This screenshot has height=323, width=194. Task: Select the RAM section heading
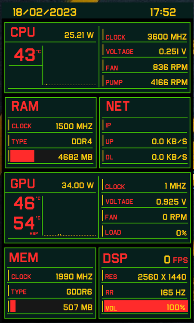(x=25, y=106)
